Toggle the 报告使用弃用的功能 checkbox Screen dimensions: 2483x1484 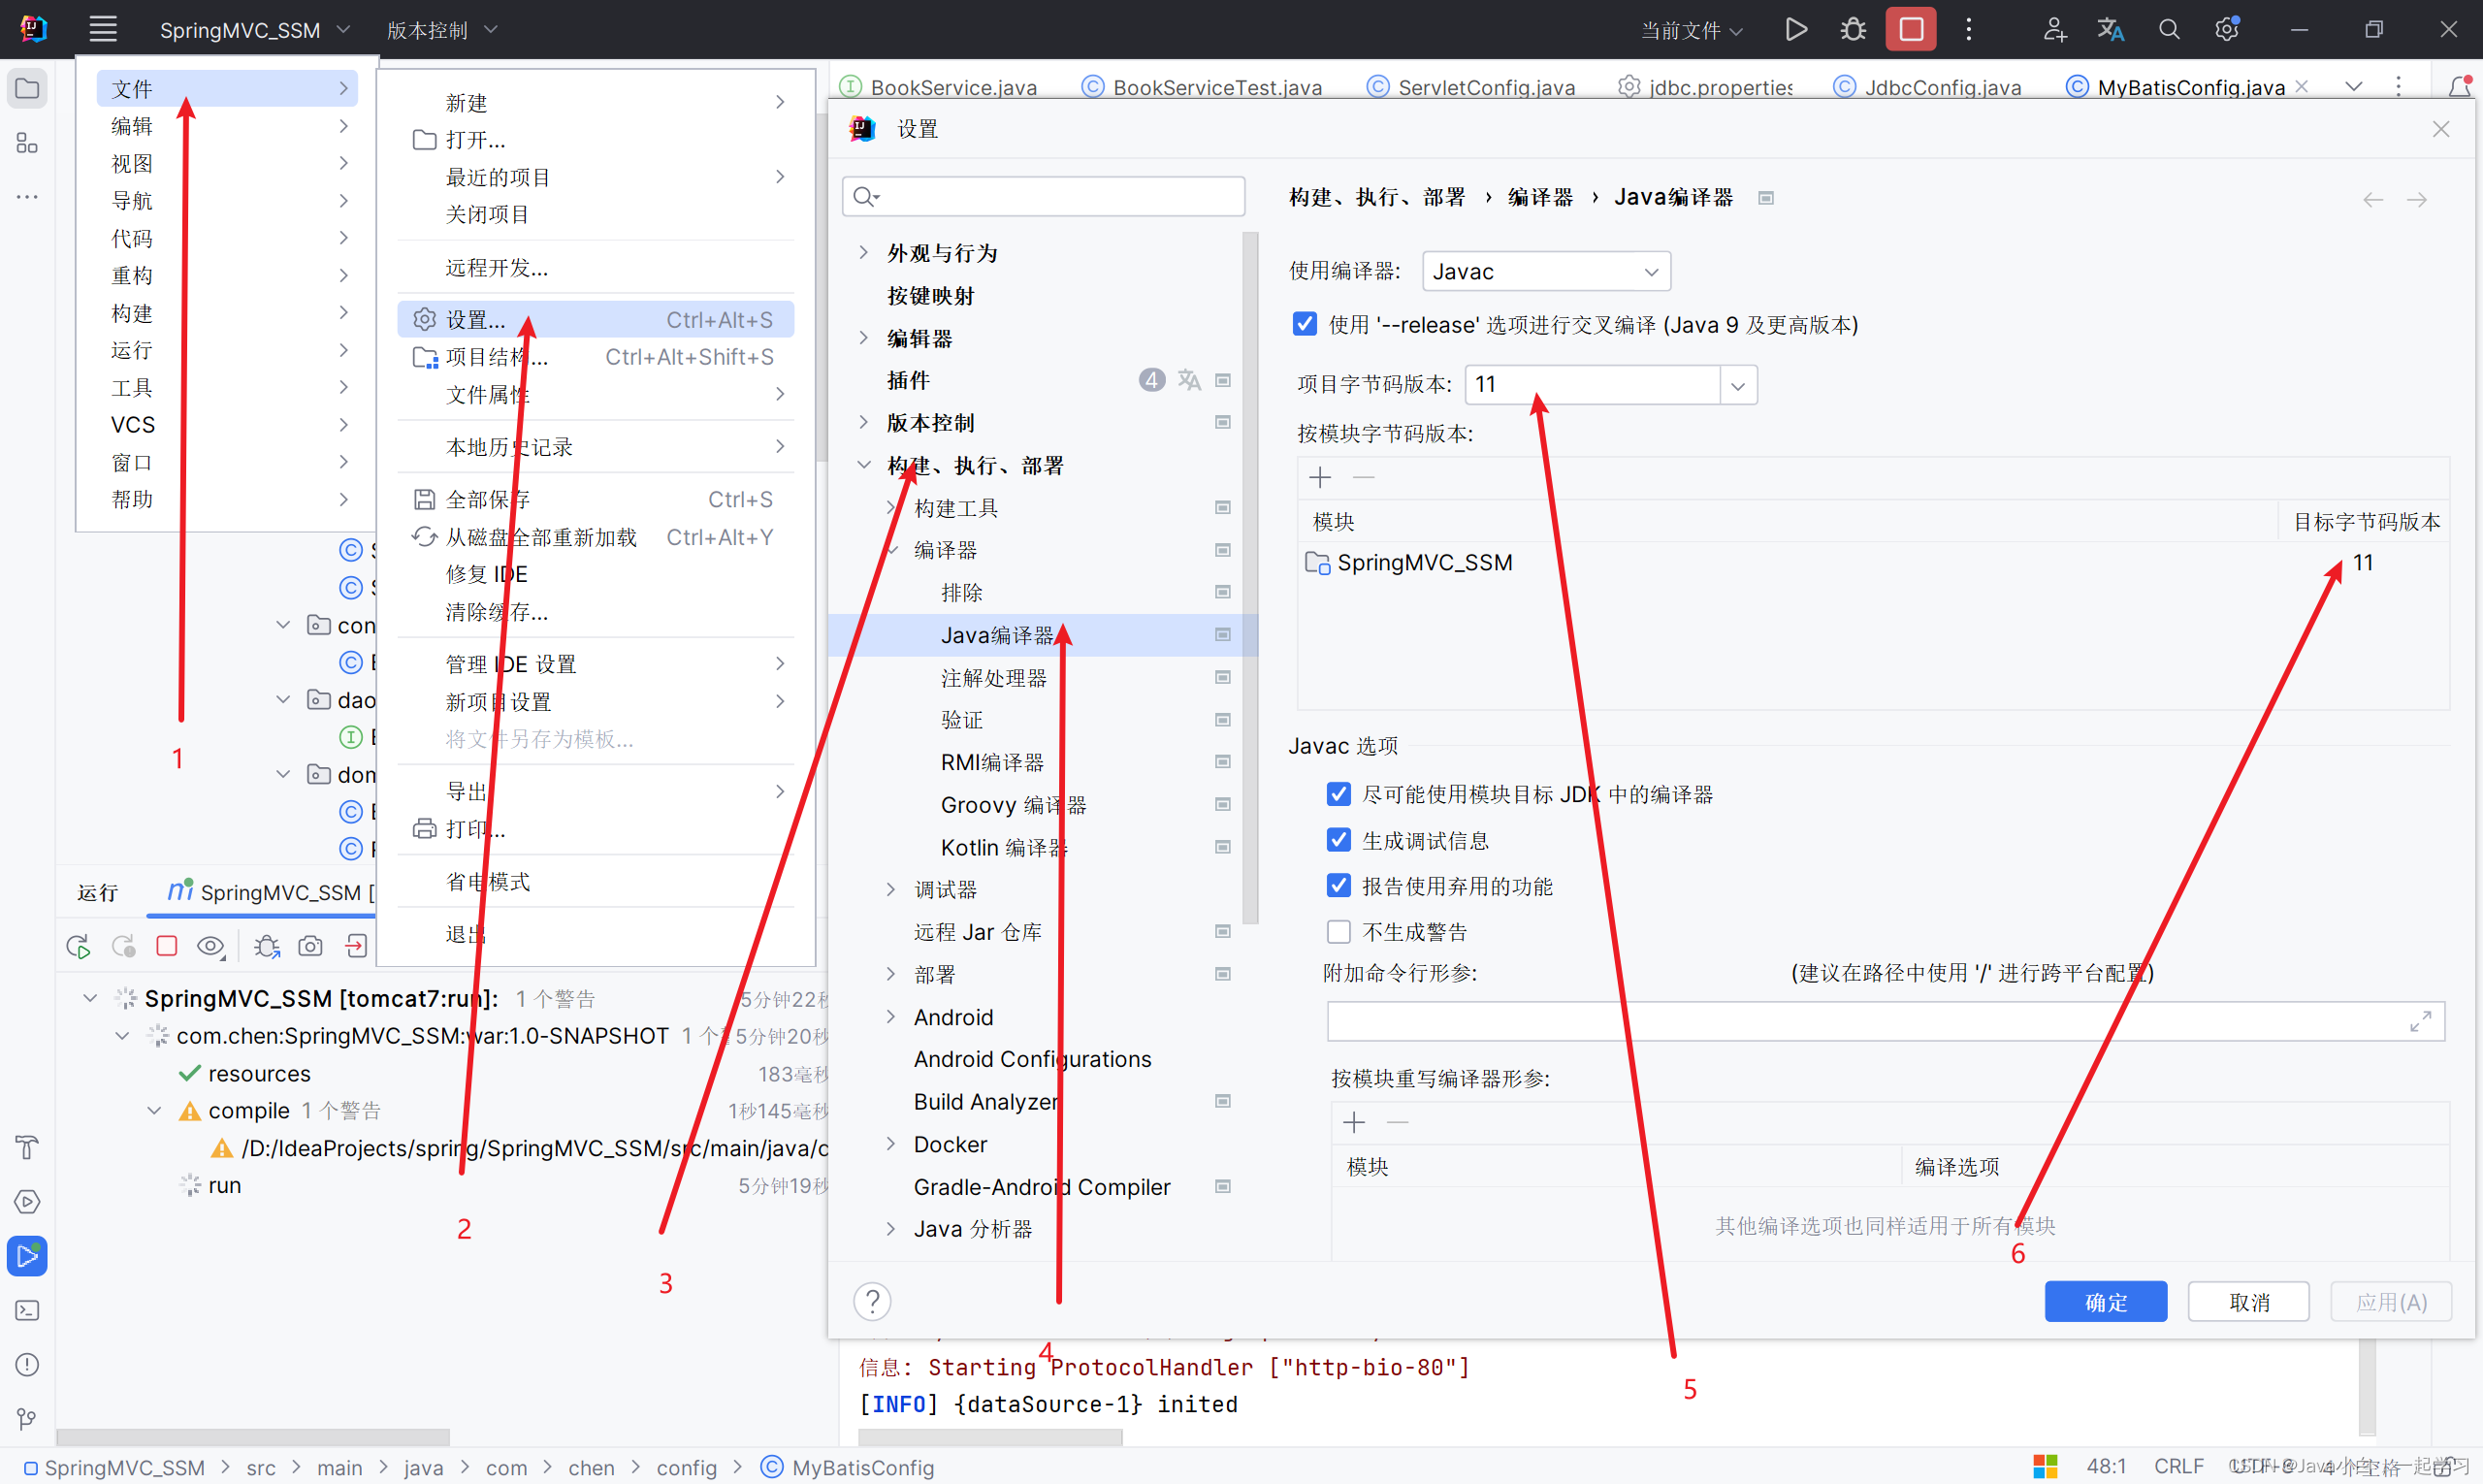point(1338,886)
